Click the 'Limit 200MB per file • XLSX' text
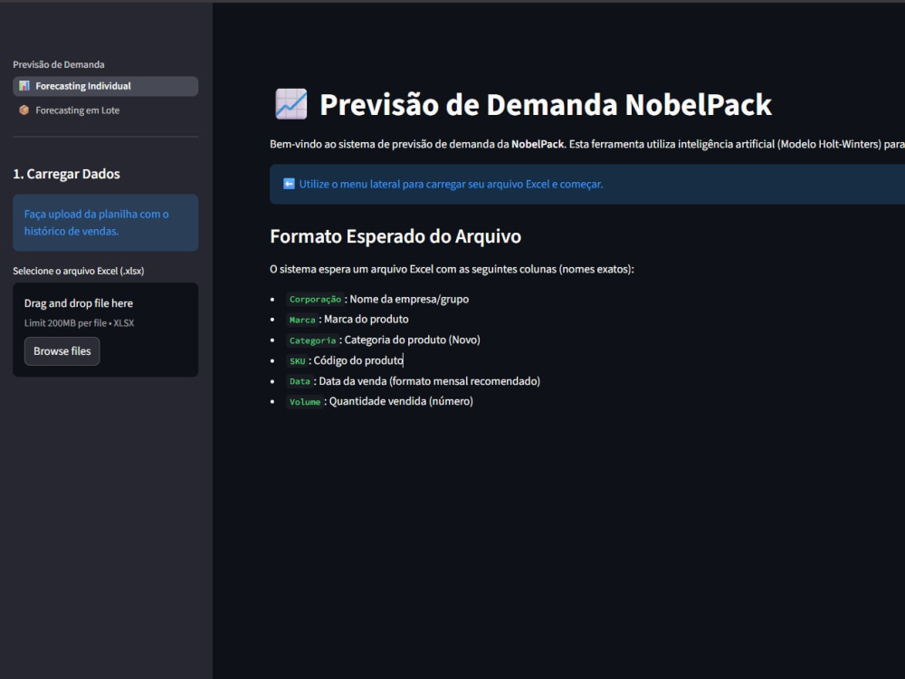This screenshot has width=905, height=679. tap(79, 323)
